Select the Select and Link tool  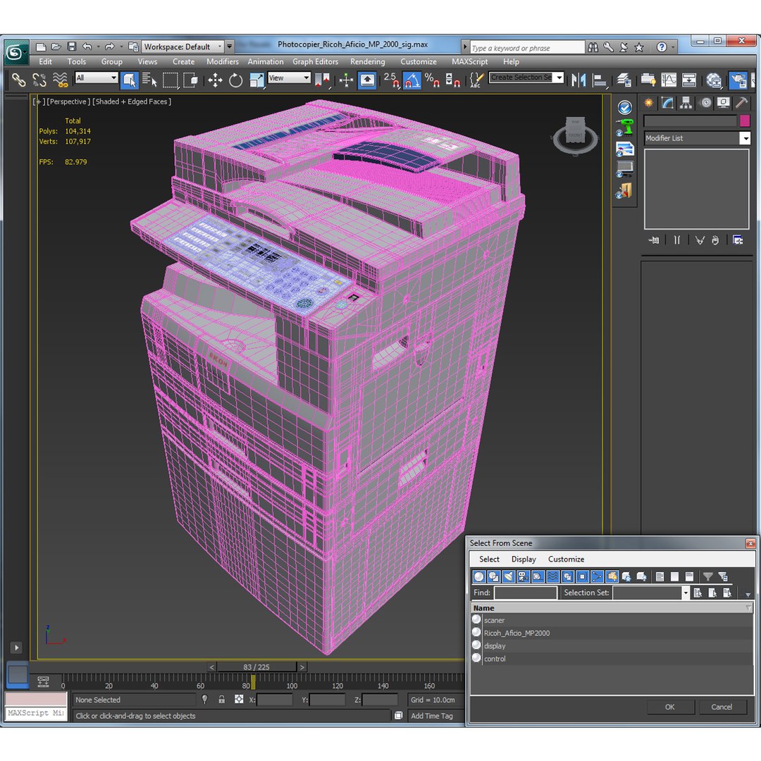[x=18, y=80]
